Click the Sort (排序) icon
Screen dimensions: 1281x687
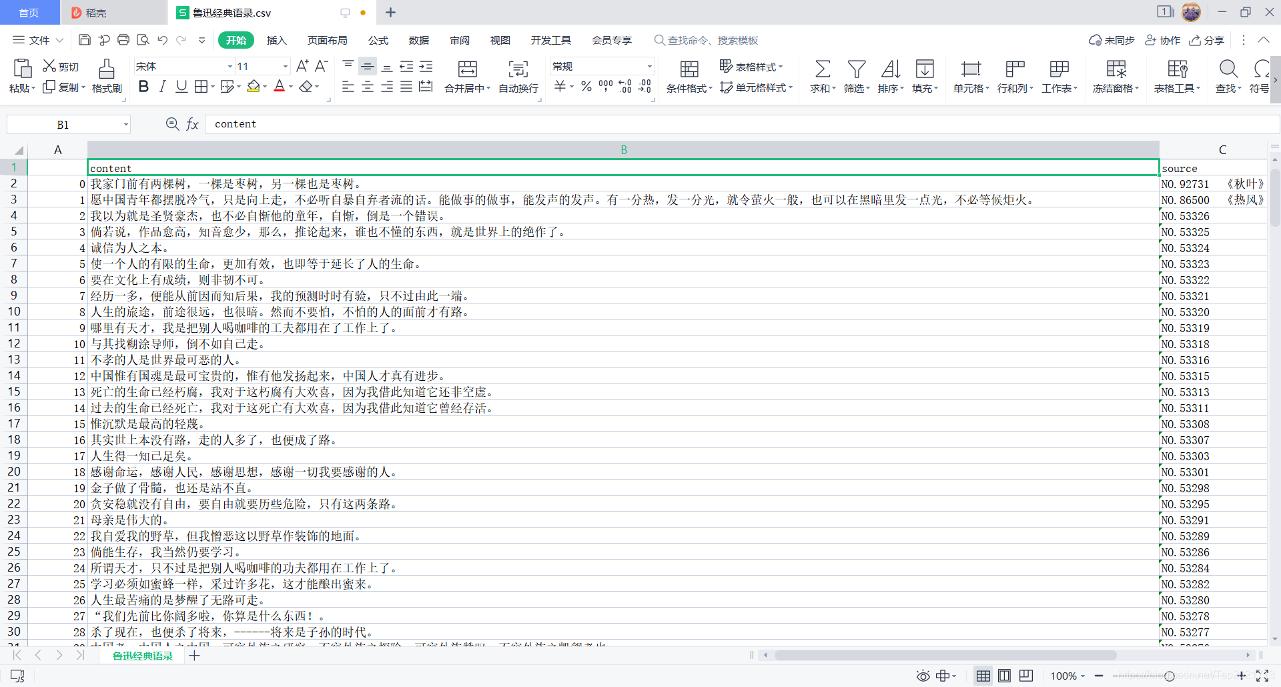[891, 69]
